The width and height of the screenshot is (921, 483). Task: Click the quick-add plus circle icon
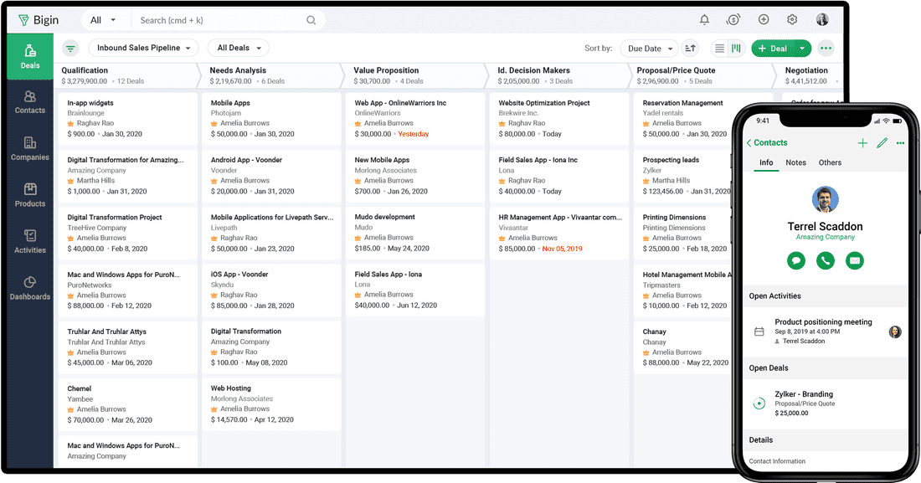764,19
